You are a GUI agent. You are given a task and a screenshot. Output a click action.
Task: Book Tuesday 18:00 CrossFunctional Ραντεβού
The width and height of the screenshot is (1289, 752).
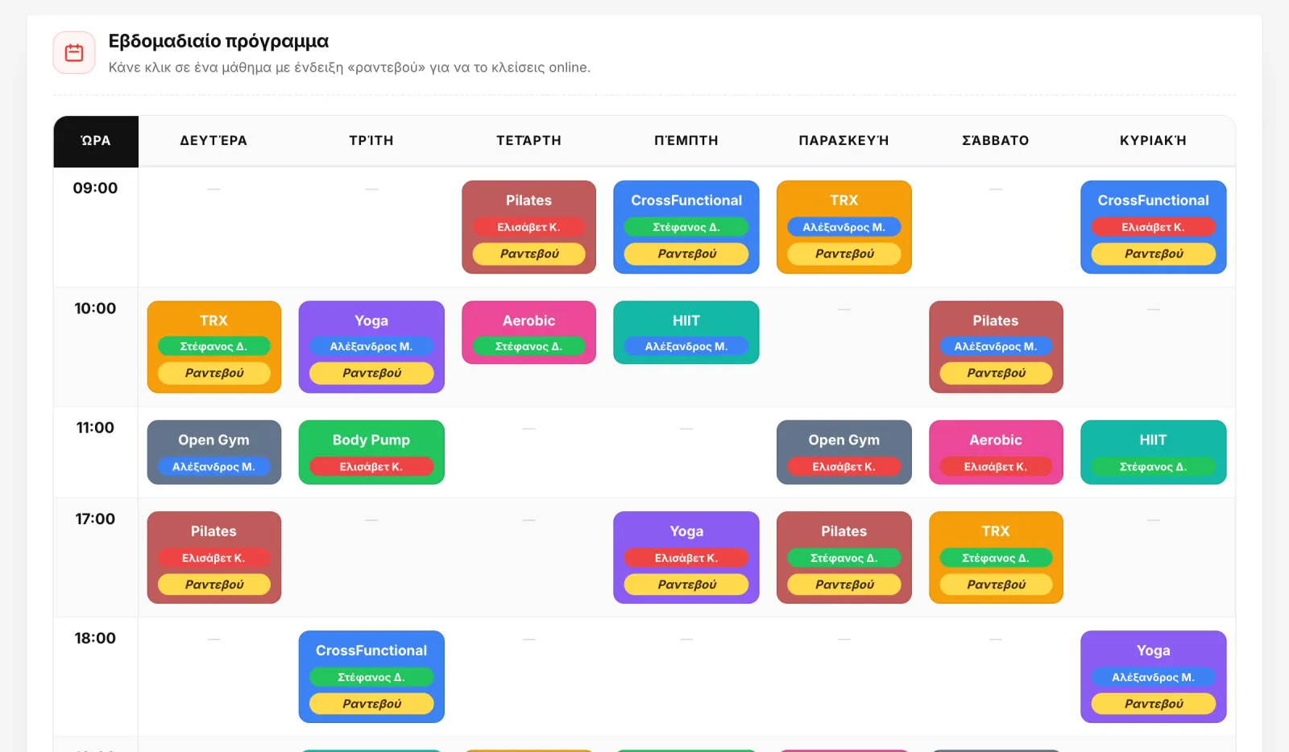(x=371, y=704)
